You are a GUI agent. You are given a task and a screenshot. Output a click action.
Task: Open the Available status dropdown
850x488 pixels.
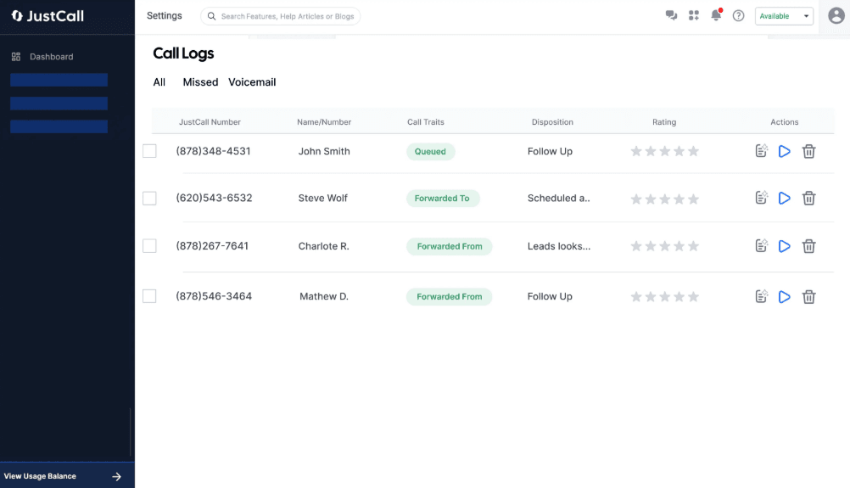coord(784,16)
